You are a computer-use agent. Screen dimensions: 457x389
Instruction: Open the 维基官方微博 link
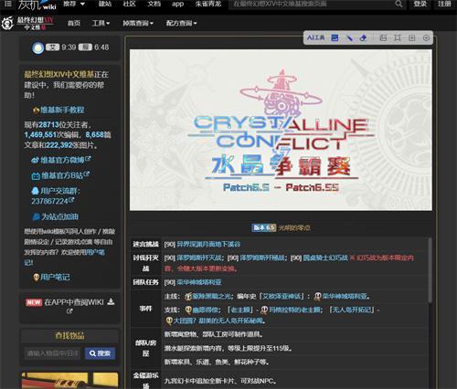pyautogui.click(x=63, y=160)
